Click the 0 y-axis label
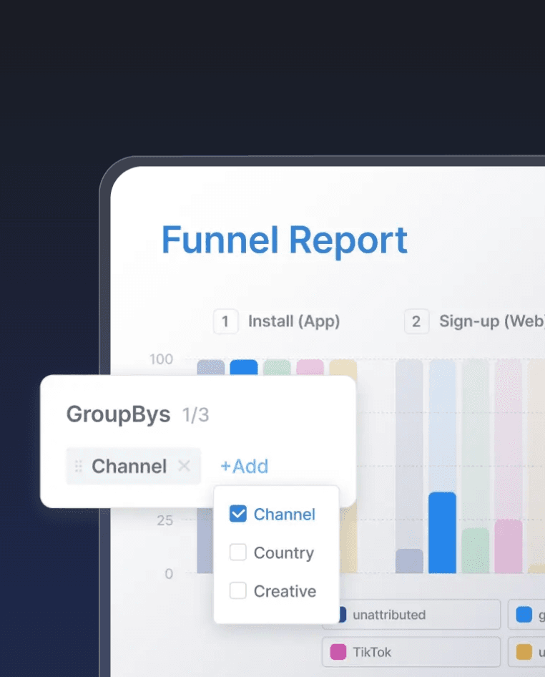The image size is (545, 677). (x=169, y=573)
